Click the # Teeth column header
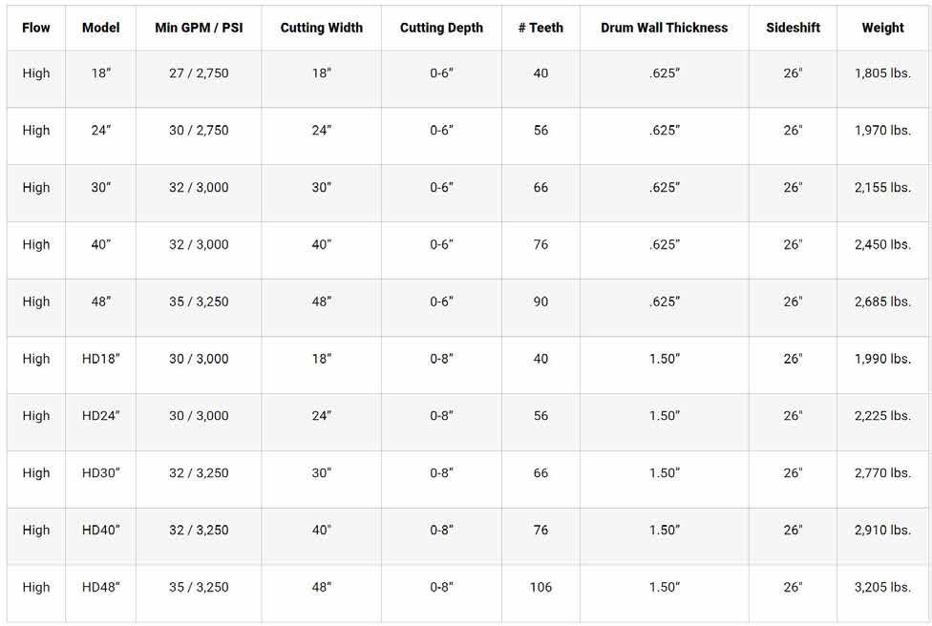This screenshot has height=626, width=932. [x=540, y=28]
